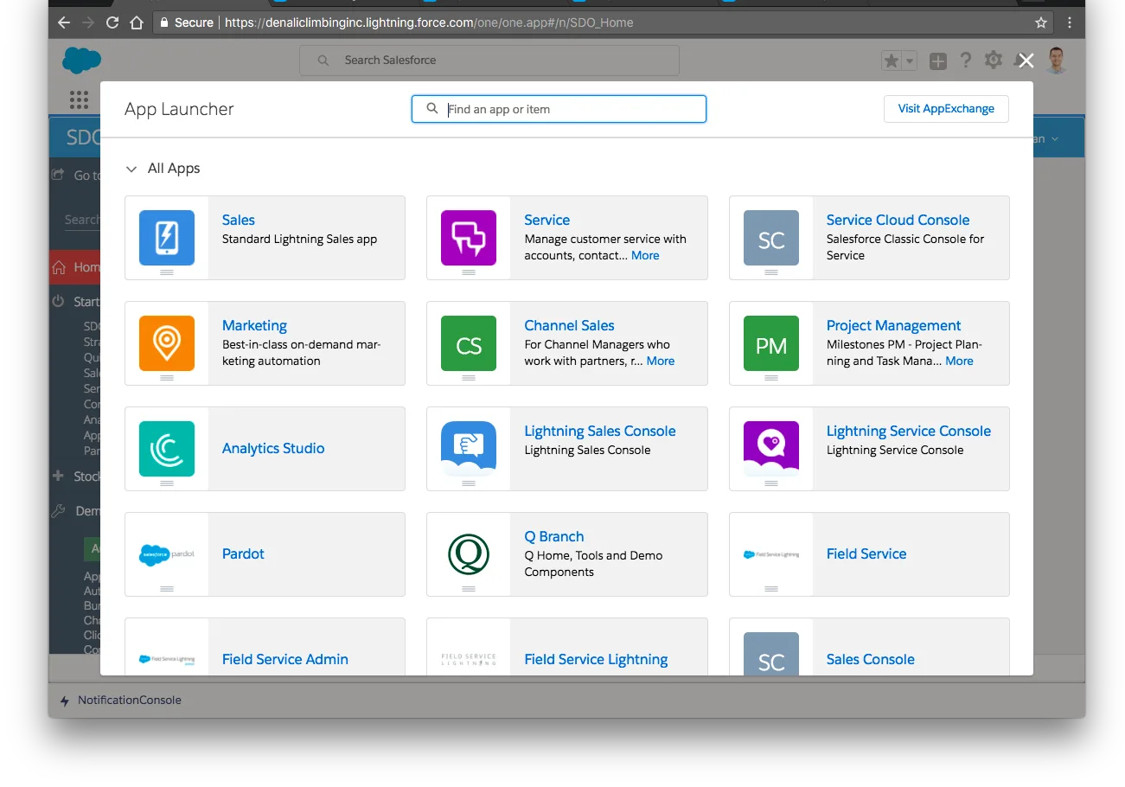This screenshot has width=1125, height=787.
Task: Go to the browser home page
Action: [x=137, y=22]
